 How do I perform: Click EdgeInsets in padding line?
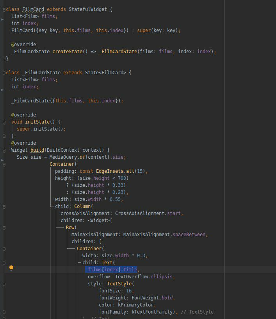[x=110, y=171]
